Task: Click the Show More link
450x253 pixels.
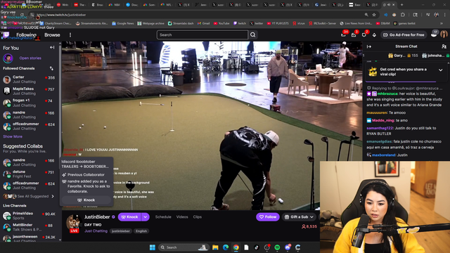Action: coord(13,136)
